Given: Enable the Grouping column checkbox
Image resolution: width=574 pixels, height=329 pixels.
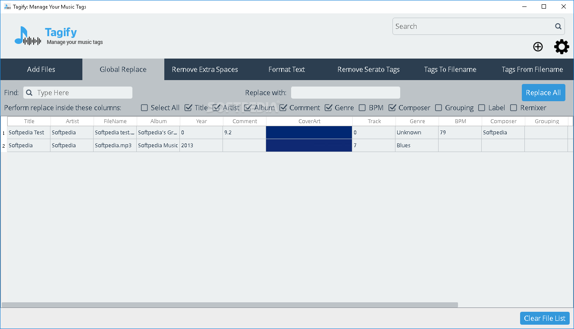Looking at the screenshot, I should [x=439, y=108].
